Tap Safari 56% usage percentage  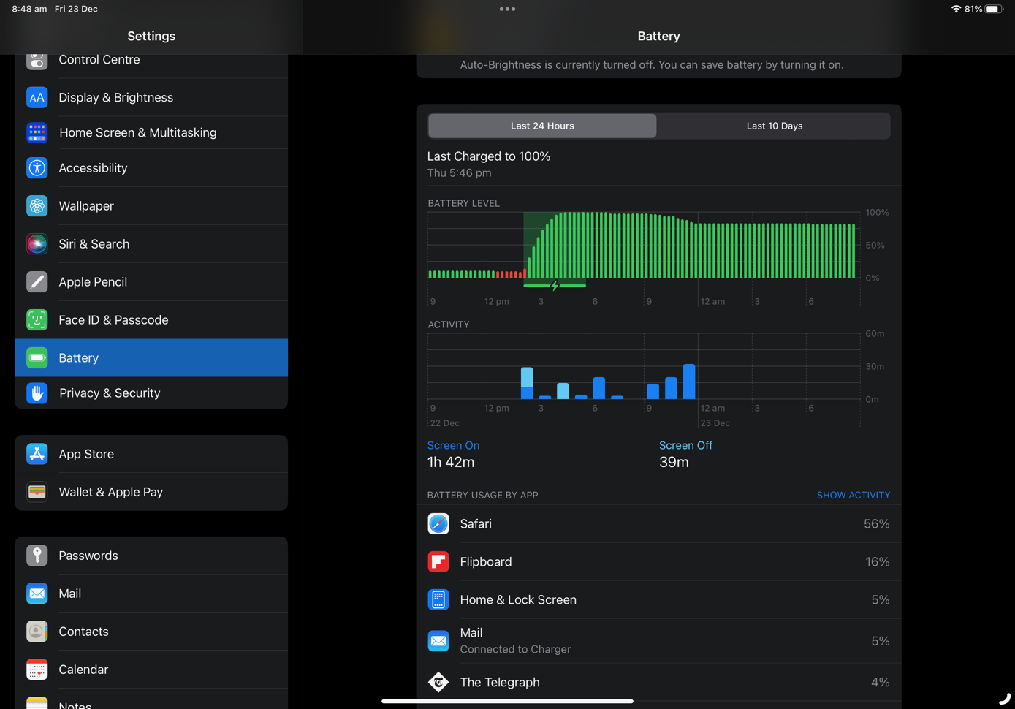(876, 524)
